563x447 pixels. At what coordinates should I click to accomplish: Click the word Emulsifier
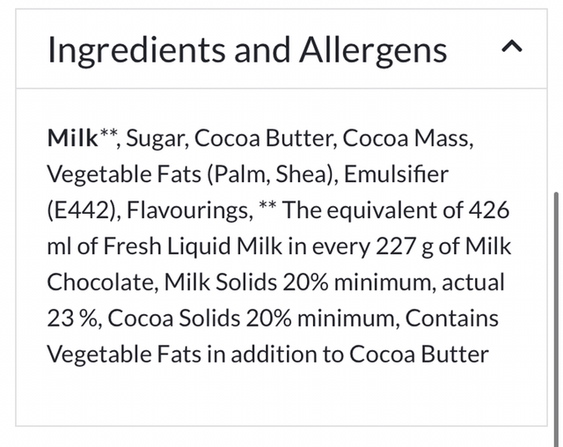pos(395,174)
